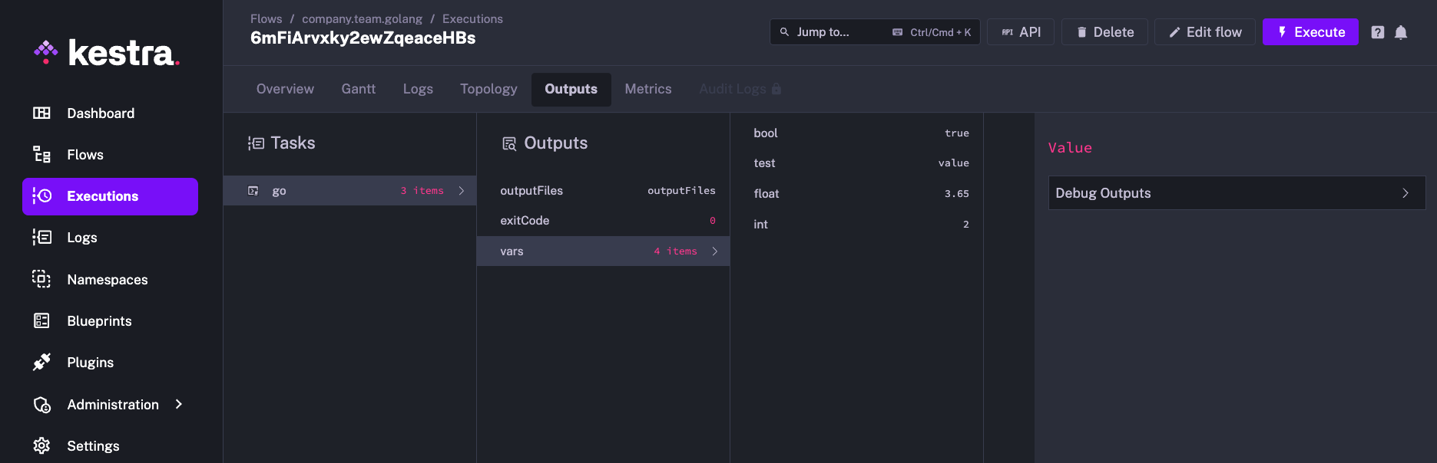Select the go task row
The width and height of the screenshot is (1437, 463).
pyautogui.click(x=349, y=191)
